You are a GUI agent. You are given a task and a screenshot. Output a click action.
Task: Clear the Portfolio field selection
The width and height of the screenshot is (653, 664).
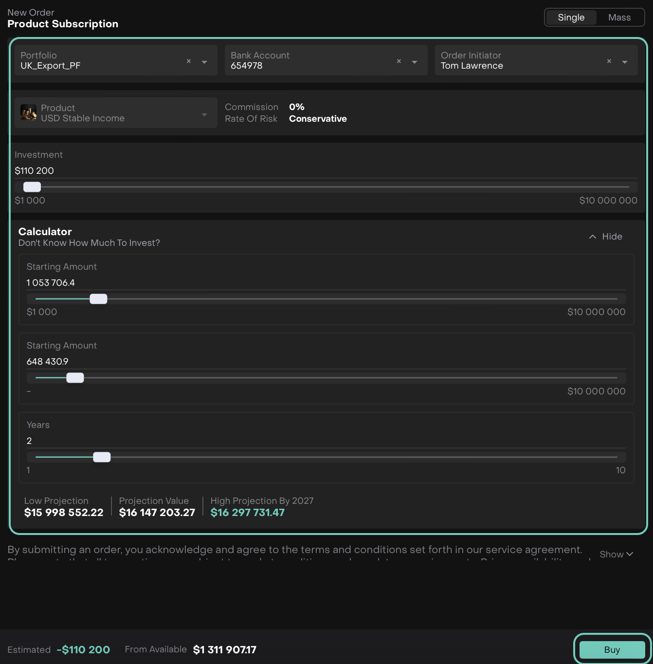point(189,61)
